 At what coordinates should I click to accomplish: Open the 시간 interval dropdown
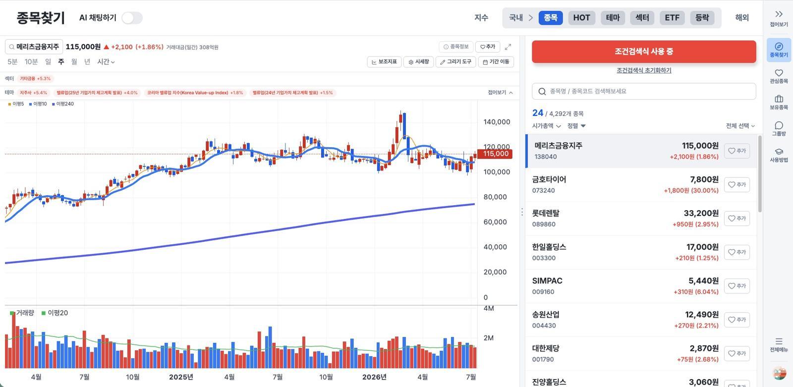click(106, 62)
